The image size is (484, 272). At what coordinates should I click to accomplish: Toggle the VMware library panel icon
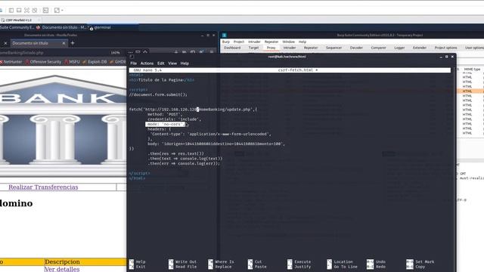tap(11, 10)
